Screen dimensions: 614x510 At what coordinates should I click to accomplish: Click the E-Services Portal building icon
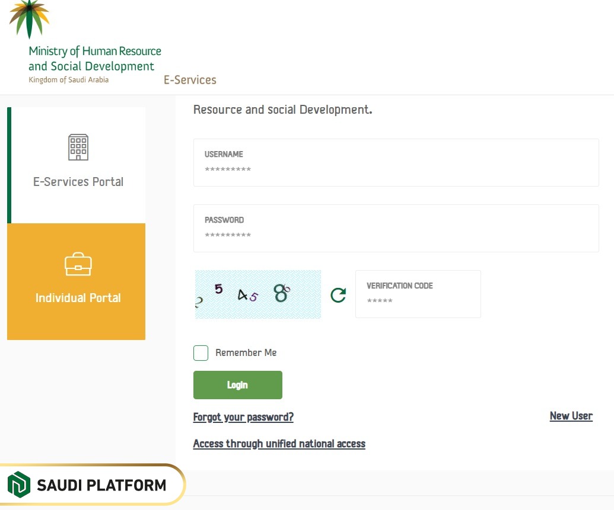(78, 147)
